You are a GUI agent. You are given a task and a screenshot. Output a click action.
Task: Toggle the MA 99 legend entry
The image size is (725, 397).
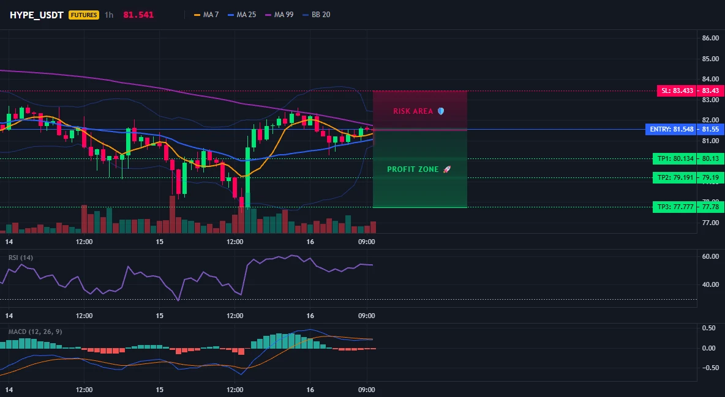[x=279, y=15]
